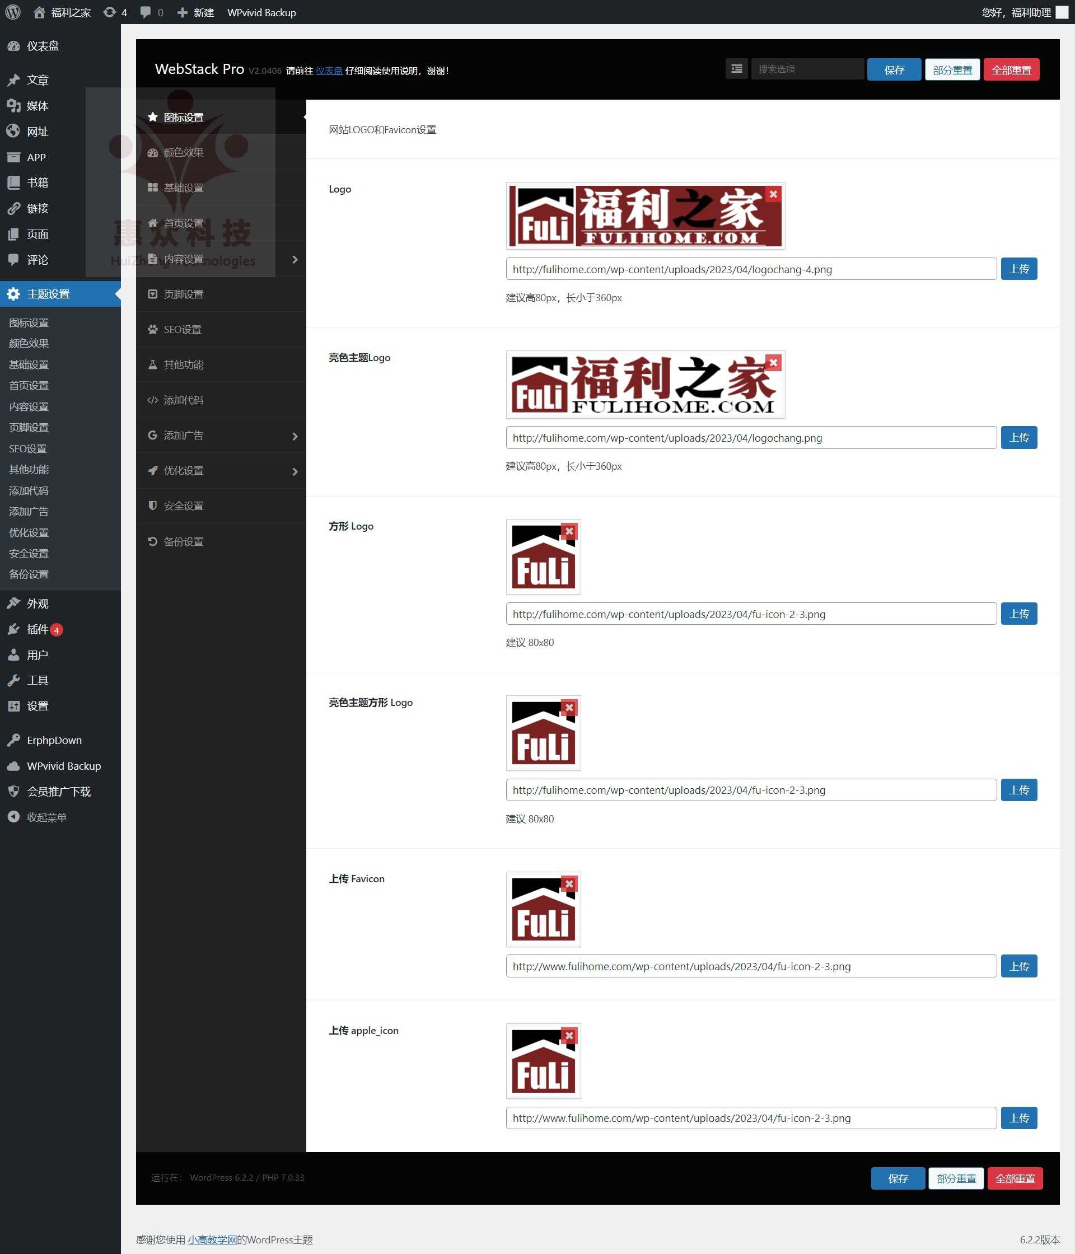This screenshot has width=1075, height=1254.
Task: Open 安全设置 in left WordPress submenu
Action: (29, 553)
